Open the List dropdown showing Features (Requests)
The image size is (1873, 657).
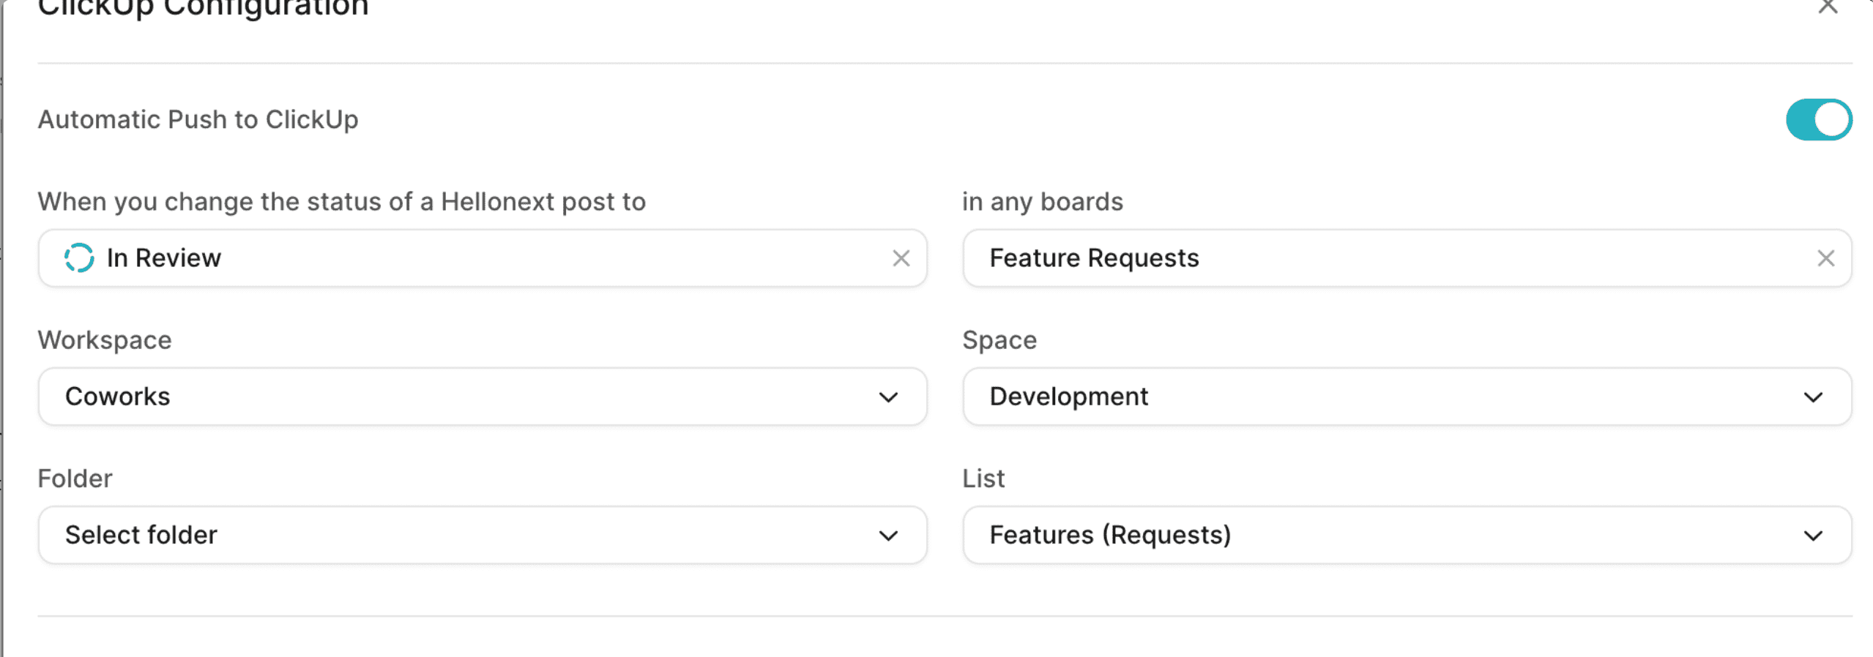[x=1407, y=535]
